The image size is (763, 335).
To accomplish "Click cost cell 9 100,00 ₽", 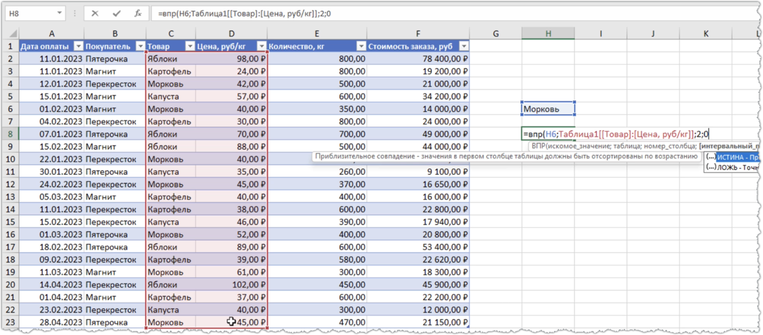I will pyautogui.click(x=418, y=172).
